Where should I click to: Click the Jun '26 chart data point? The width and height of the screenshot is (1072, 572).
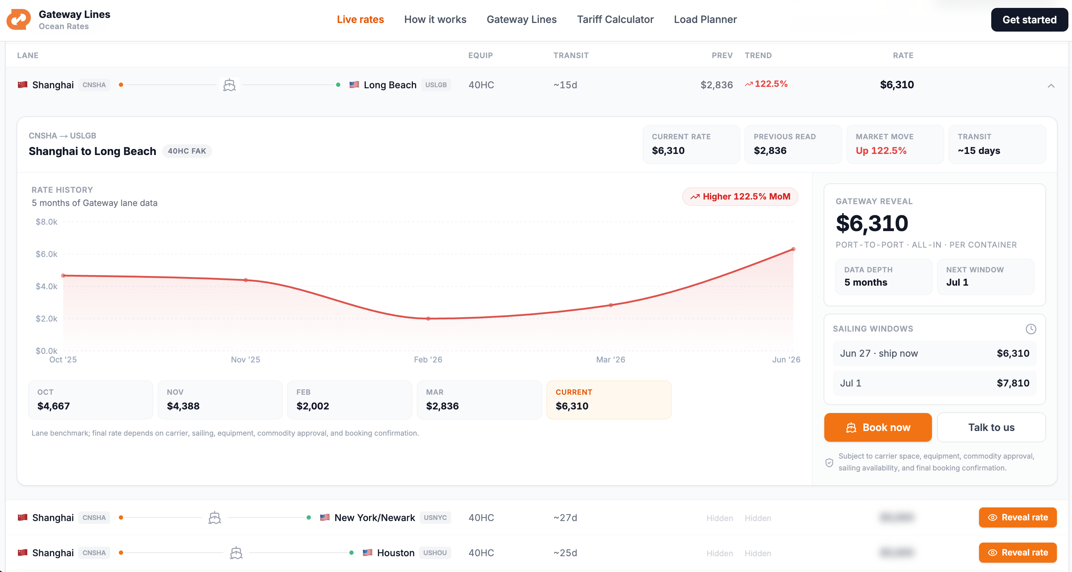tap(794, 249)
